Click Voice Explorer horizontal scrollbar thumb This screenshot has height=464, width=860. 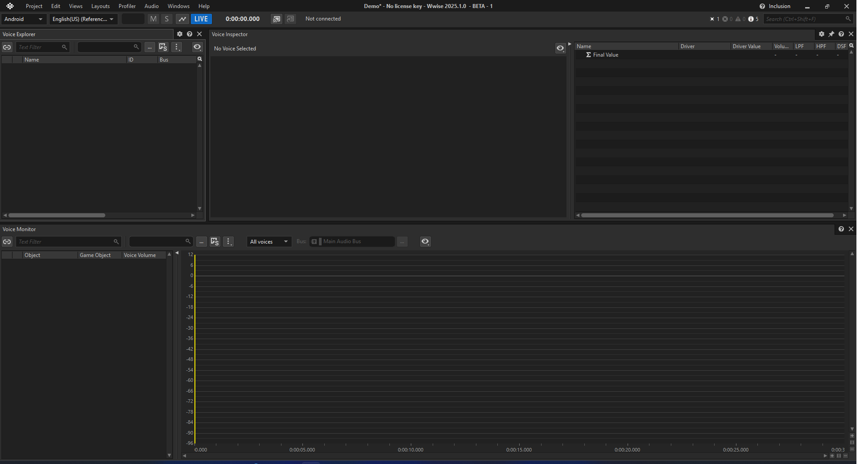coord(57,215)
